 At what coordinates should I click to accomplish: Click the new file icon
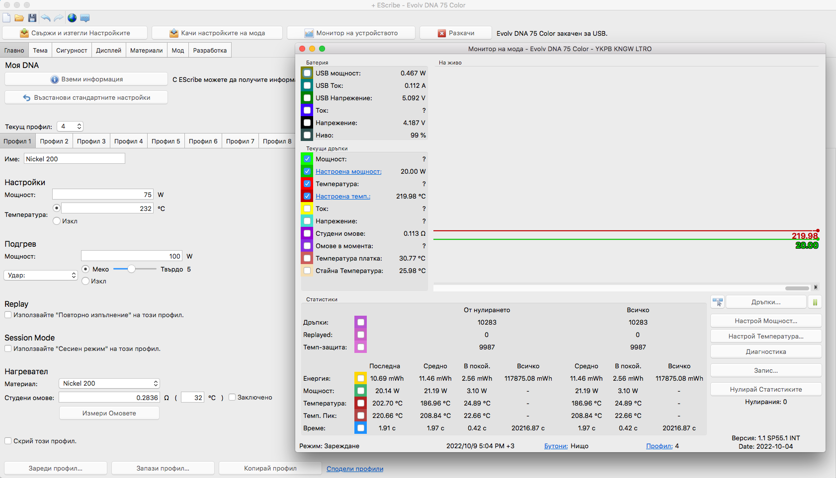[6, 18]
